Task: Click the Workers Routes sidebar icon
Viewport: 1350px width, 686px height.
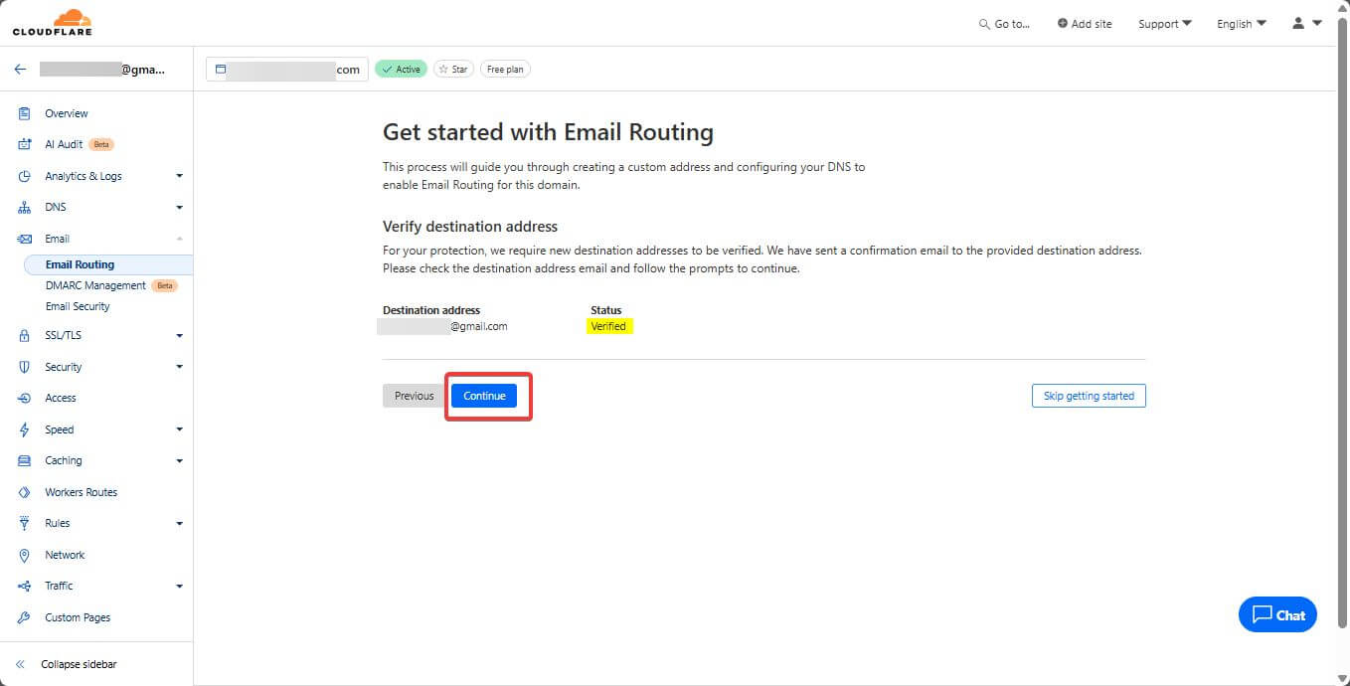Action: (x=25, y=492)
